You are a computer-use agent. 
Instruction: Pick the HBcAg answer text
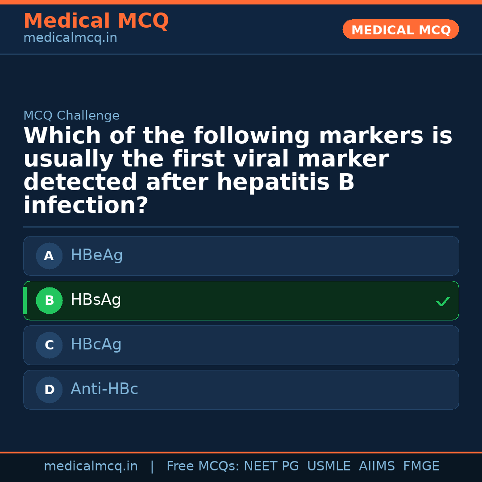pos(96,345)
